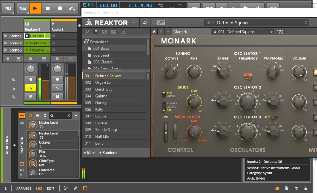The image size is (317, 193).
Task: Click the browser search icon in Reaktor toolbar
Action: 87,32
